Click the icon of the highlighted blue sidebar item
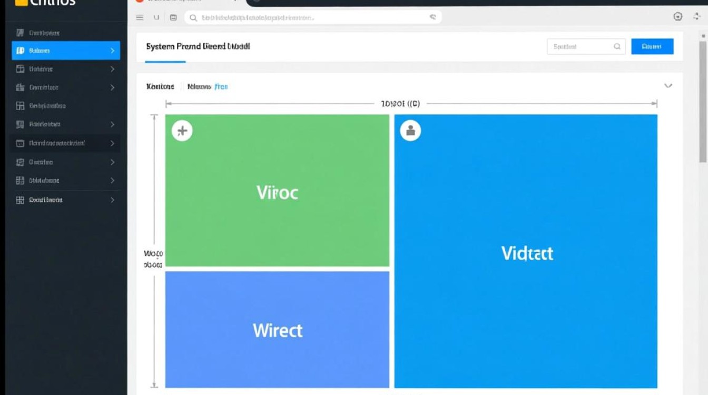Viewport: 708px width, 395px height. [x=21, y=51]
